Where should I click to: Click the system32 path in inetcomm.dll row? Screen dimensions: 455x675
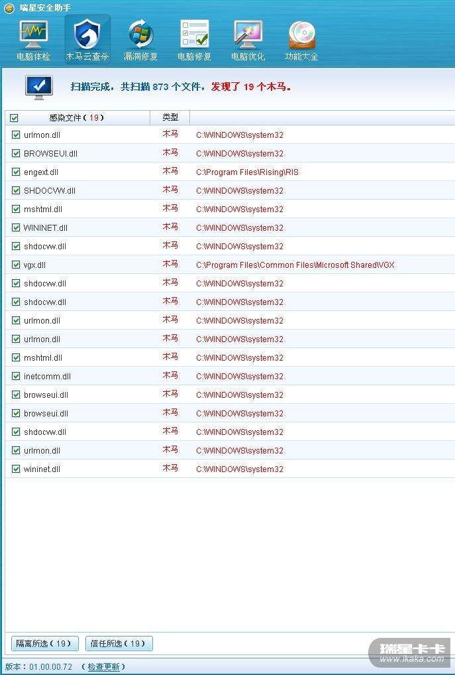pyautogui.click(x=240, y=376)
